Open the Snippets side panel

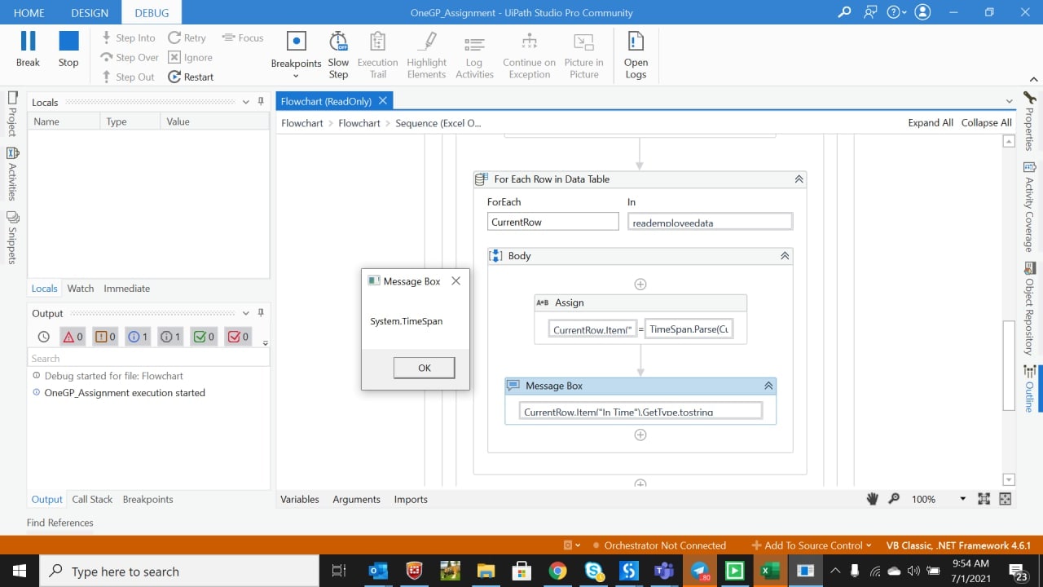(x=12, y=237)
